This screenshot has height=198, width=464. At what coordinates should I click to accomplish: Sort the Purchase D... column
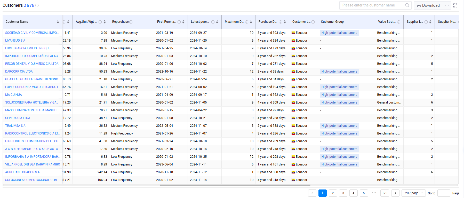pyautogui.click(x=285, y=22)
